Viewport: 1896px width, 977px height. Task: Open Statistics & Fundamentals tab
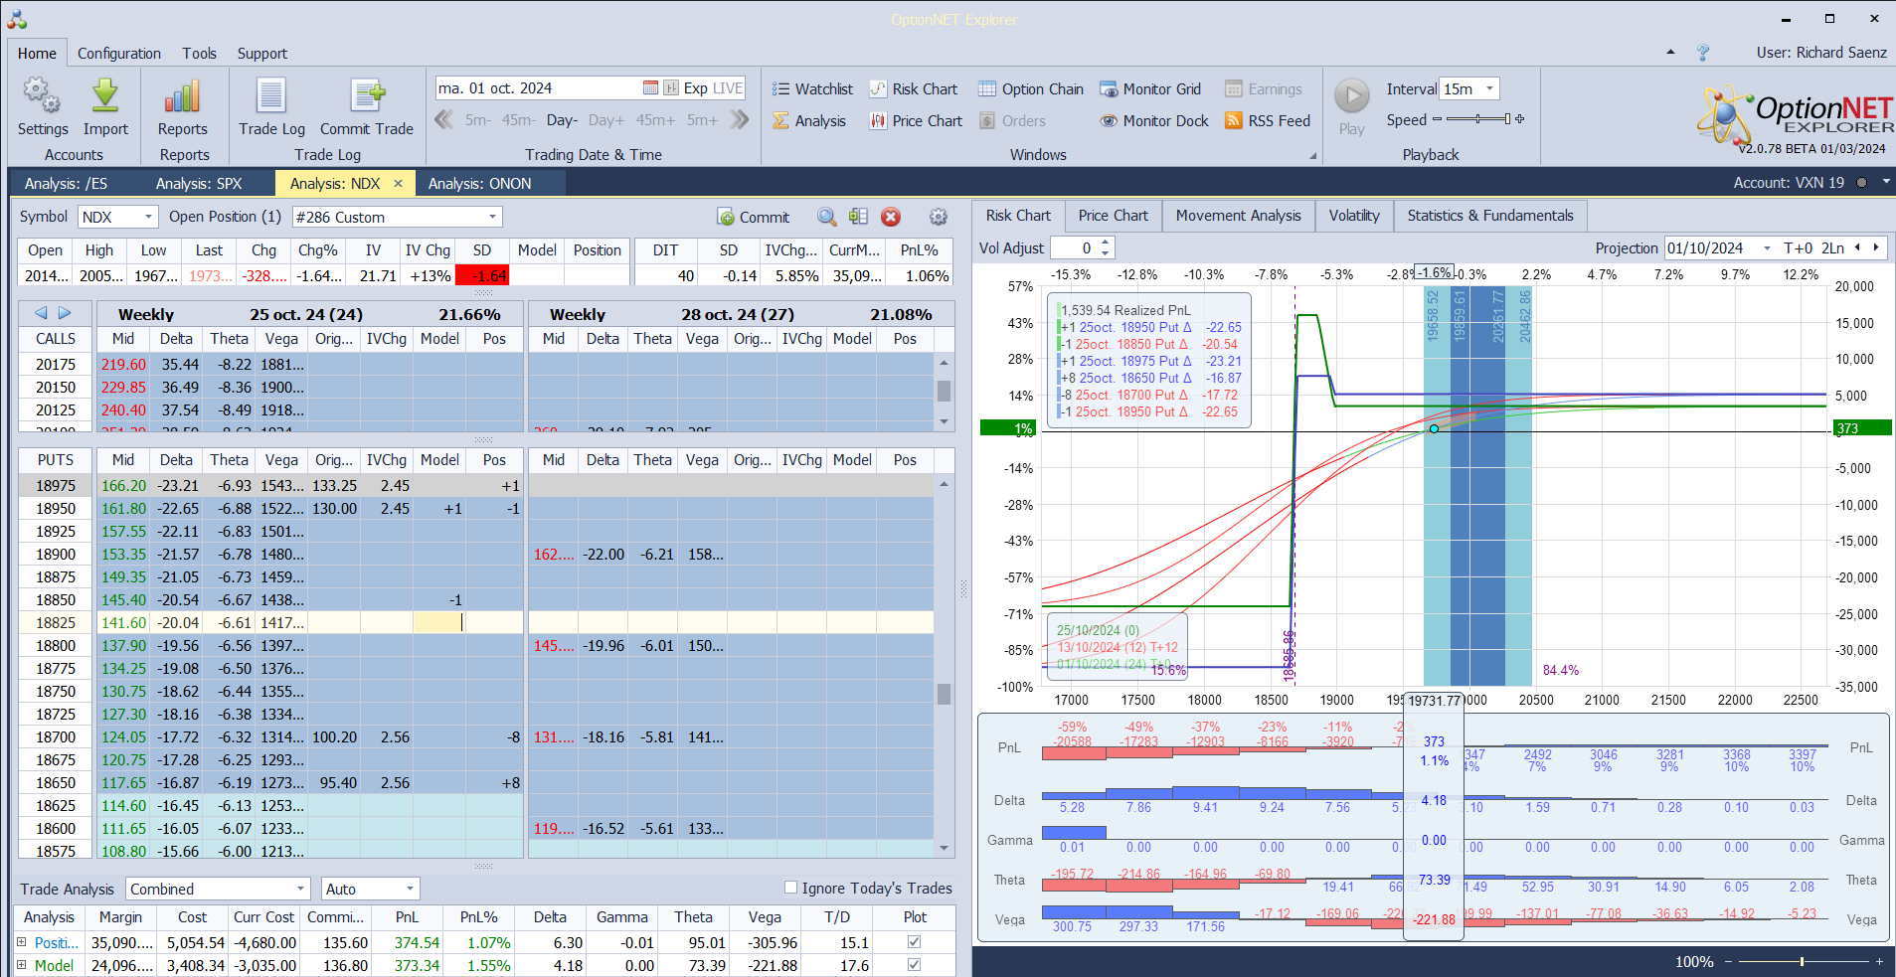1490,216
